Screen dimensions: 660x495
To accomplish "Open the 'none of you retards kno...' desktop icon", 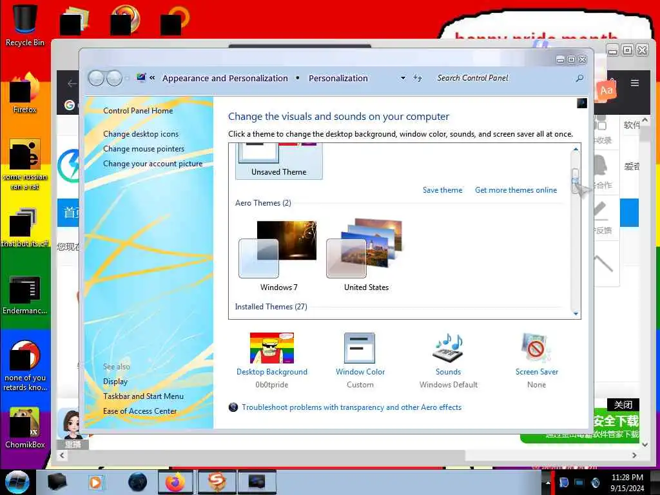I will pyautogui.click(x=24, y=365).
